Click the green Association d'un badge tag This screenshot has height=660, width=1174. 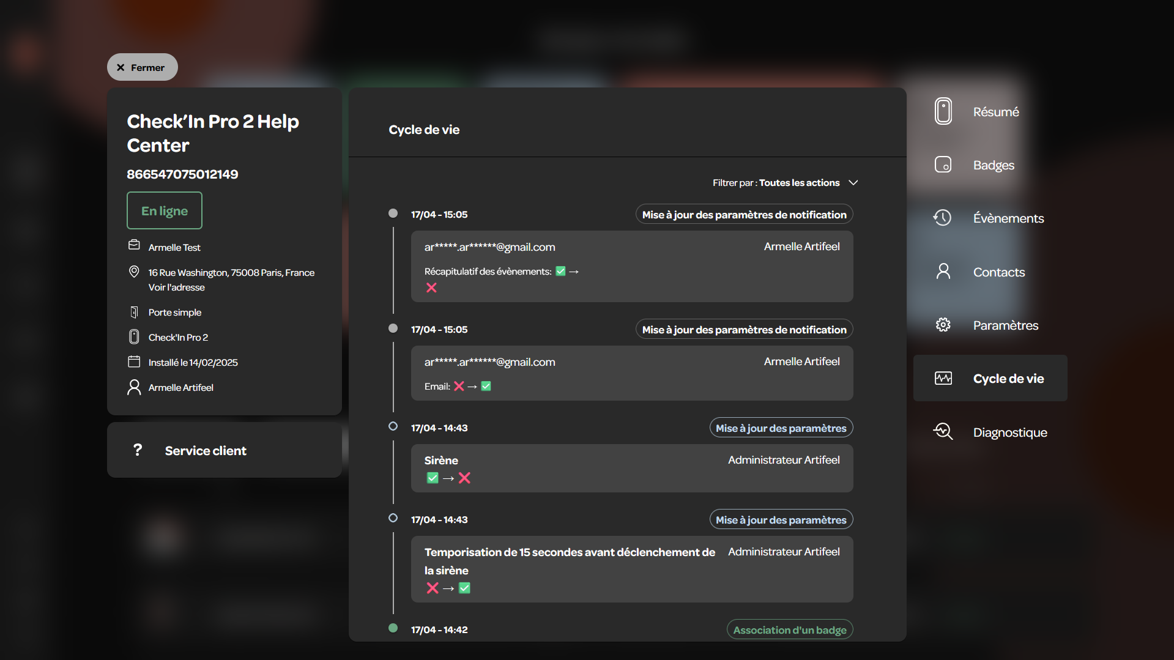pos(790,629)
